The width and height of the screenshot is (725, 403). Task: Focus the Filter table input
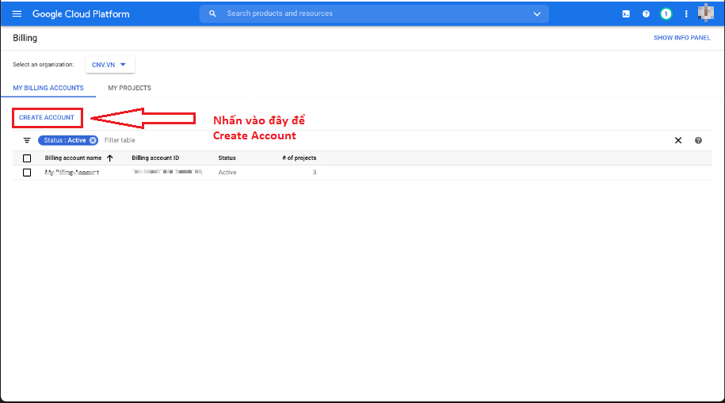coord(120,140)
